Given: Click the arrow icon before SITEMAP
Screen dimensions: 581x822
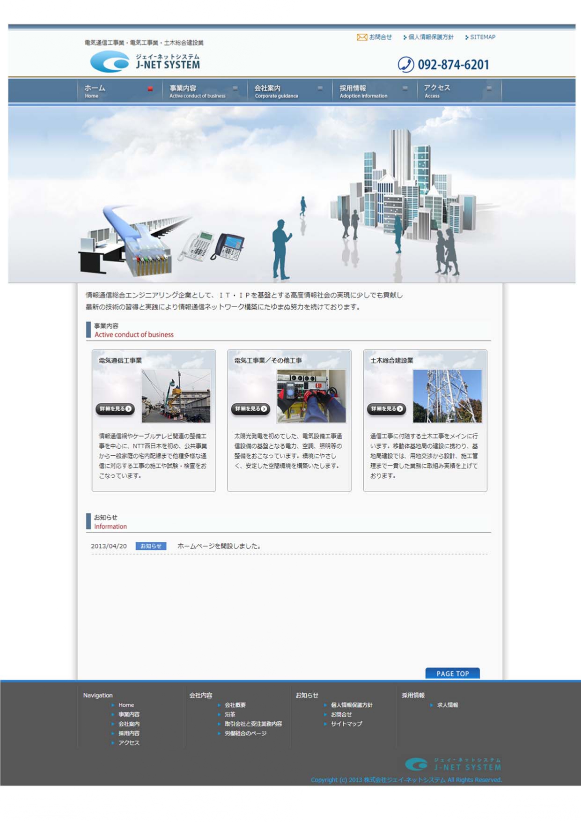Looking at the screenshot, I should [467, 37].
